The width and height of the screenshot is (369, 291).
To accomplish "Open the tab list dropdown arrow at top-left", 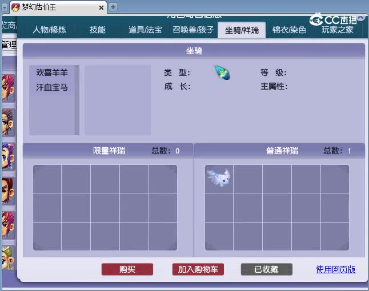I will click(5, 7).
